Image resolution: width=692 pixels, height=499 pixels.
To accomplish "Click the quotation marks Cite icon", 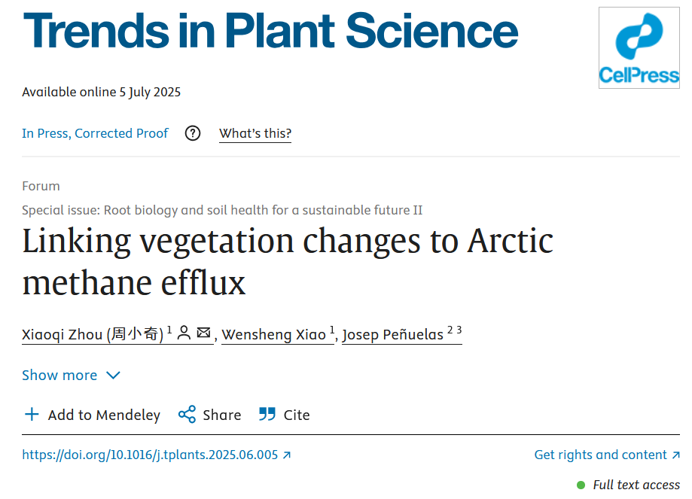I will [267, 414].
